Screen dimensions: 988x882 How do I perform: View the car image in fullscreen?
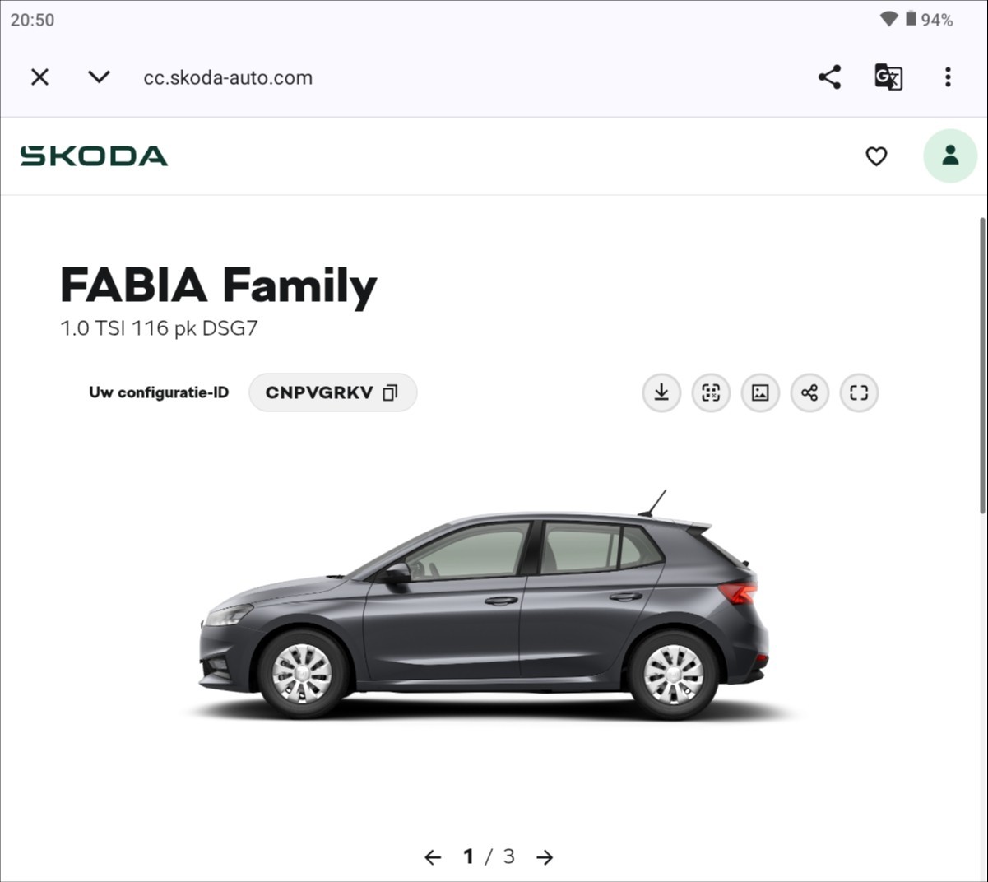click(859, 392)
